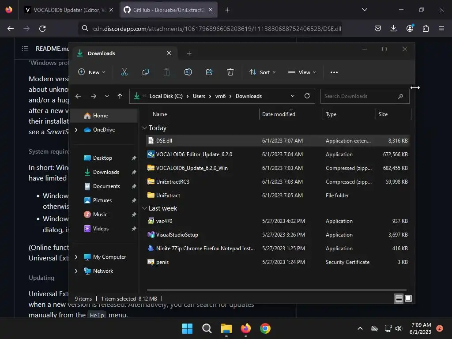Go up one folder level
The height and width of the screenshot is (339, 452).
click(x=120, y=96)
